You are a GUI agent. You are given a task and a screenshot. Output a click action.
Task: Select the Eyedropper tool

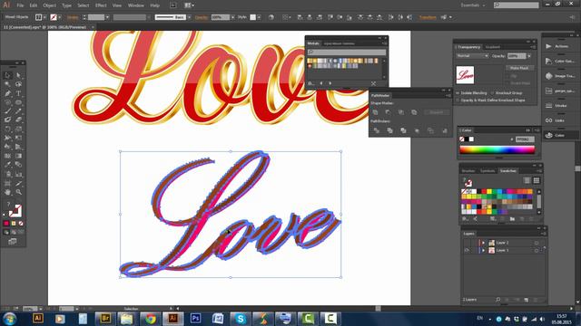point(7,165)
